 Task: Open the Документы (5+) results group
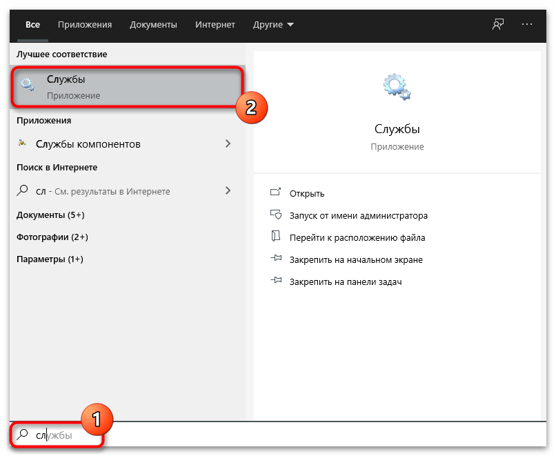50,215
